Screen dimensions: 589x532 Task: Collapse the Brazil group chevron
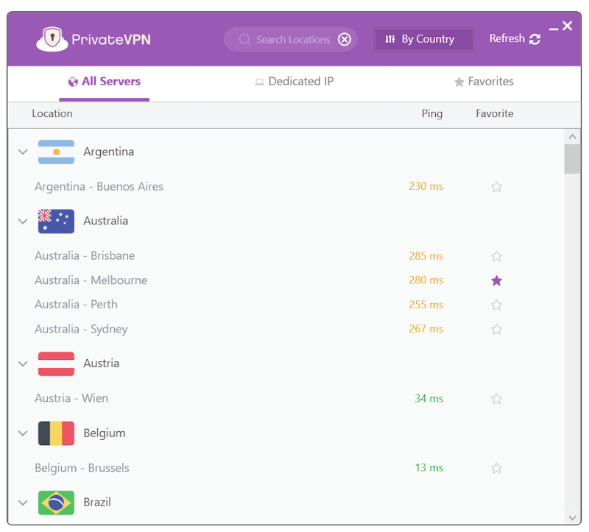(x=24, y=503)
